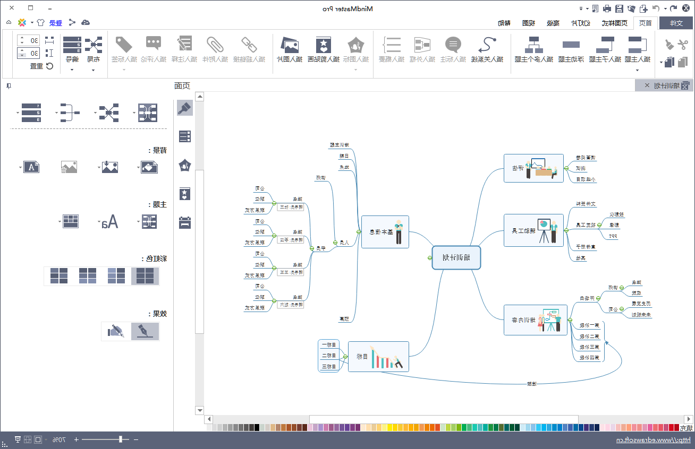Open the Clipart (star book) tab in side panel
The height and width of the screenshot is (449, 695).
185,194
